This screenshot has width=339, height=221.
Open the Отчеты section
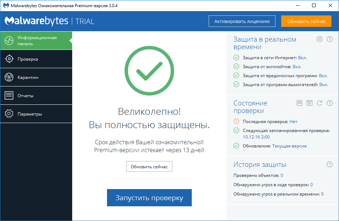36,95
